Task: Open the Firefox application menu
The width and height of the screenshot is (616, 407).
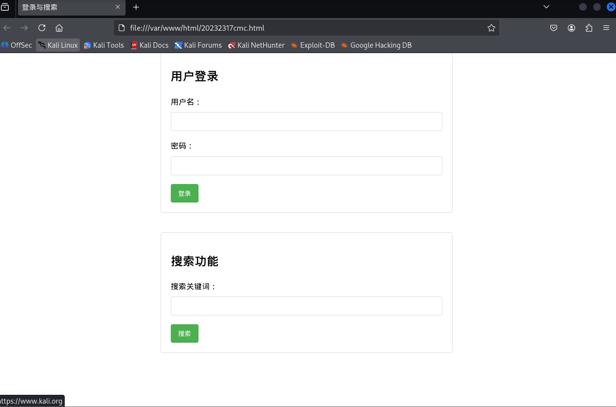Action: click(606, 28)
